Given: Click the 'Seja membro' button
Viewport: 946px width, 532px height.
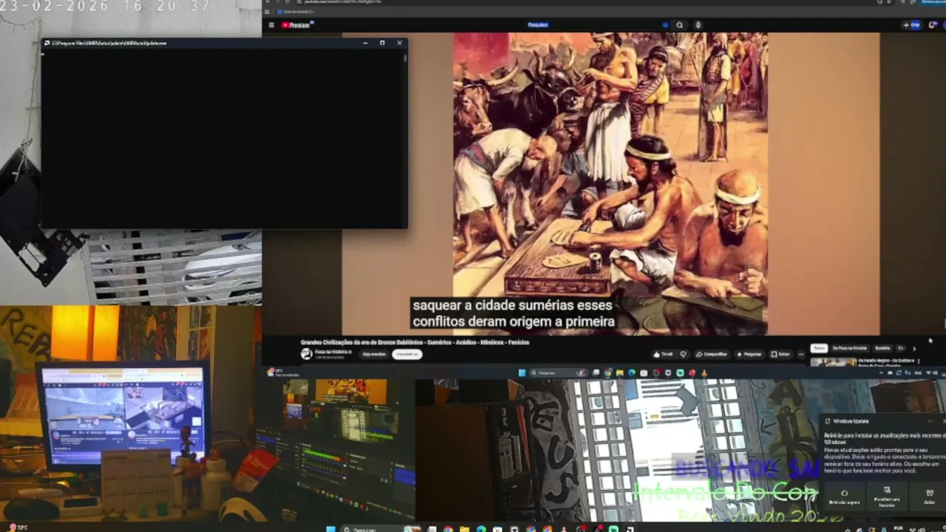Looking at the screenshot, I should [x=374, y=354].
